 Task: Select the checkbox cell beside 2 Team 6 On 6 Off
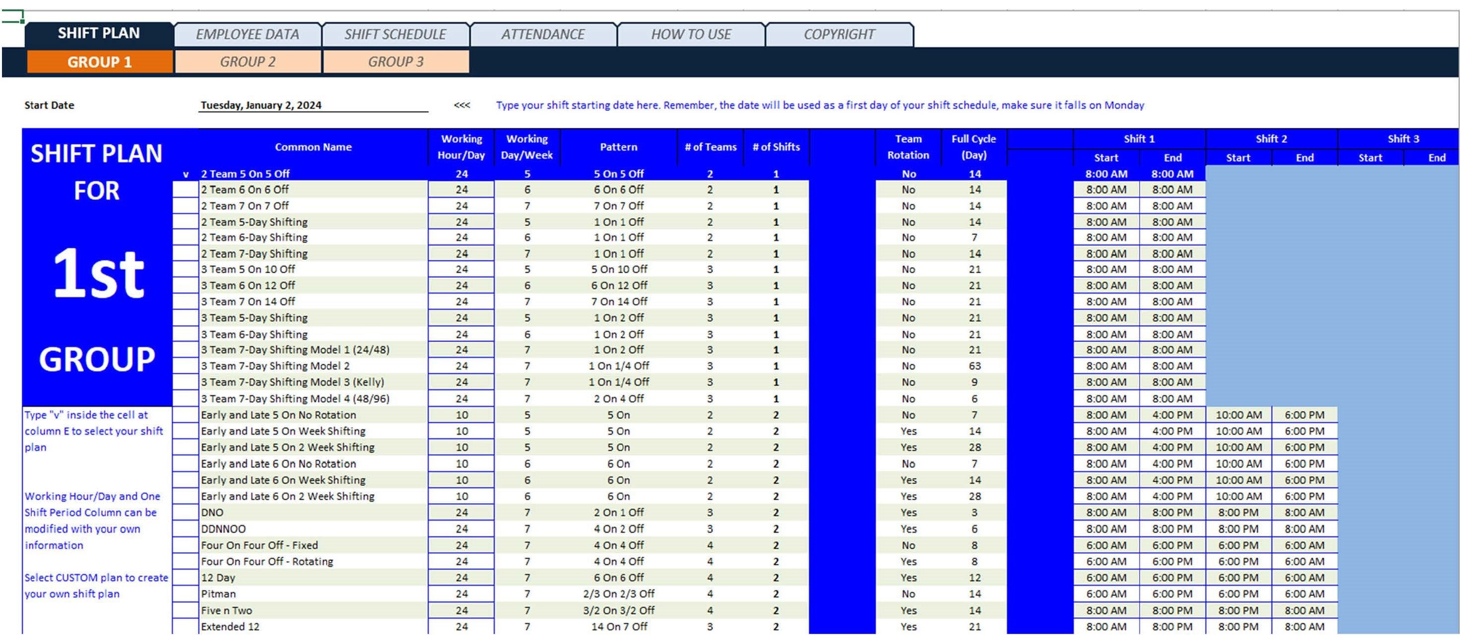pos(185,189)
